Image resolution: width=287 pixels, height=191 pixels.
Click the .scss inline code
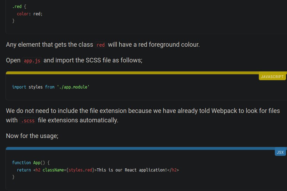point(28,121)
